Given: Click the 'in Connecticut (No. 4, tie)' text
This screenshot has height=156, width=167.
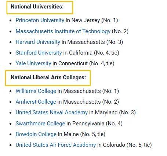Looking at the screenshot, I should click(x=83, y=63).
